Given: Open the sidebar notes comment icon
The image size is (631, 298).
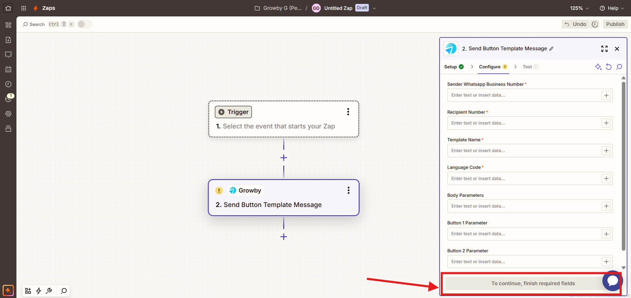Looking at the screenshot, I should 8,55.
